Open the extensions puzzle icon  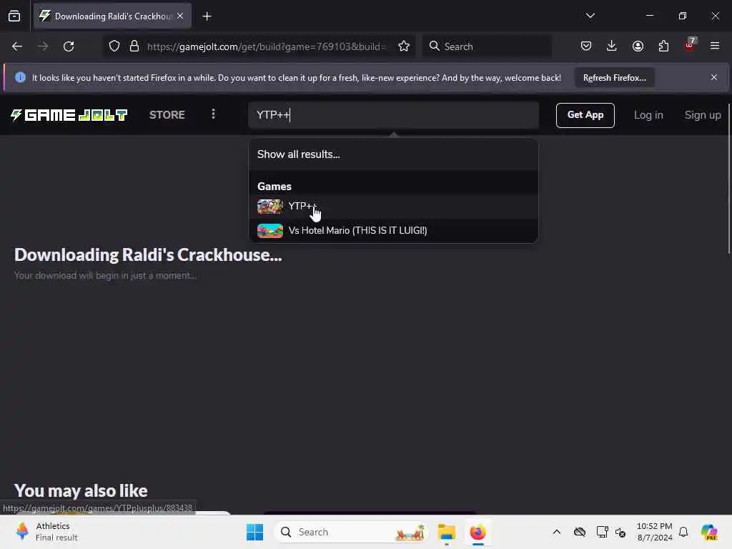663,46
